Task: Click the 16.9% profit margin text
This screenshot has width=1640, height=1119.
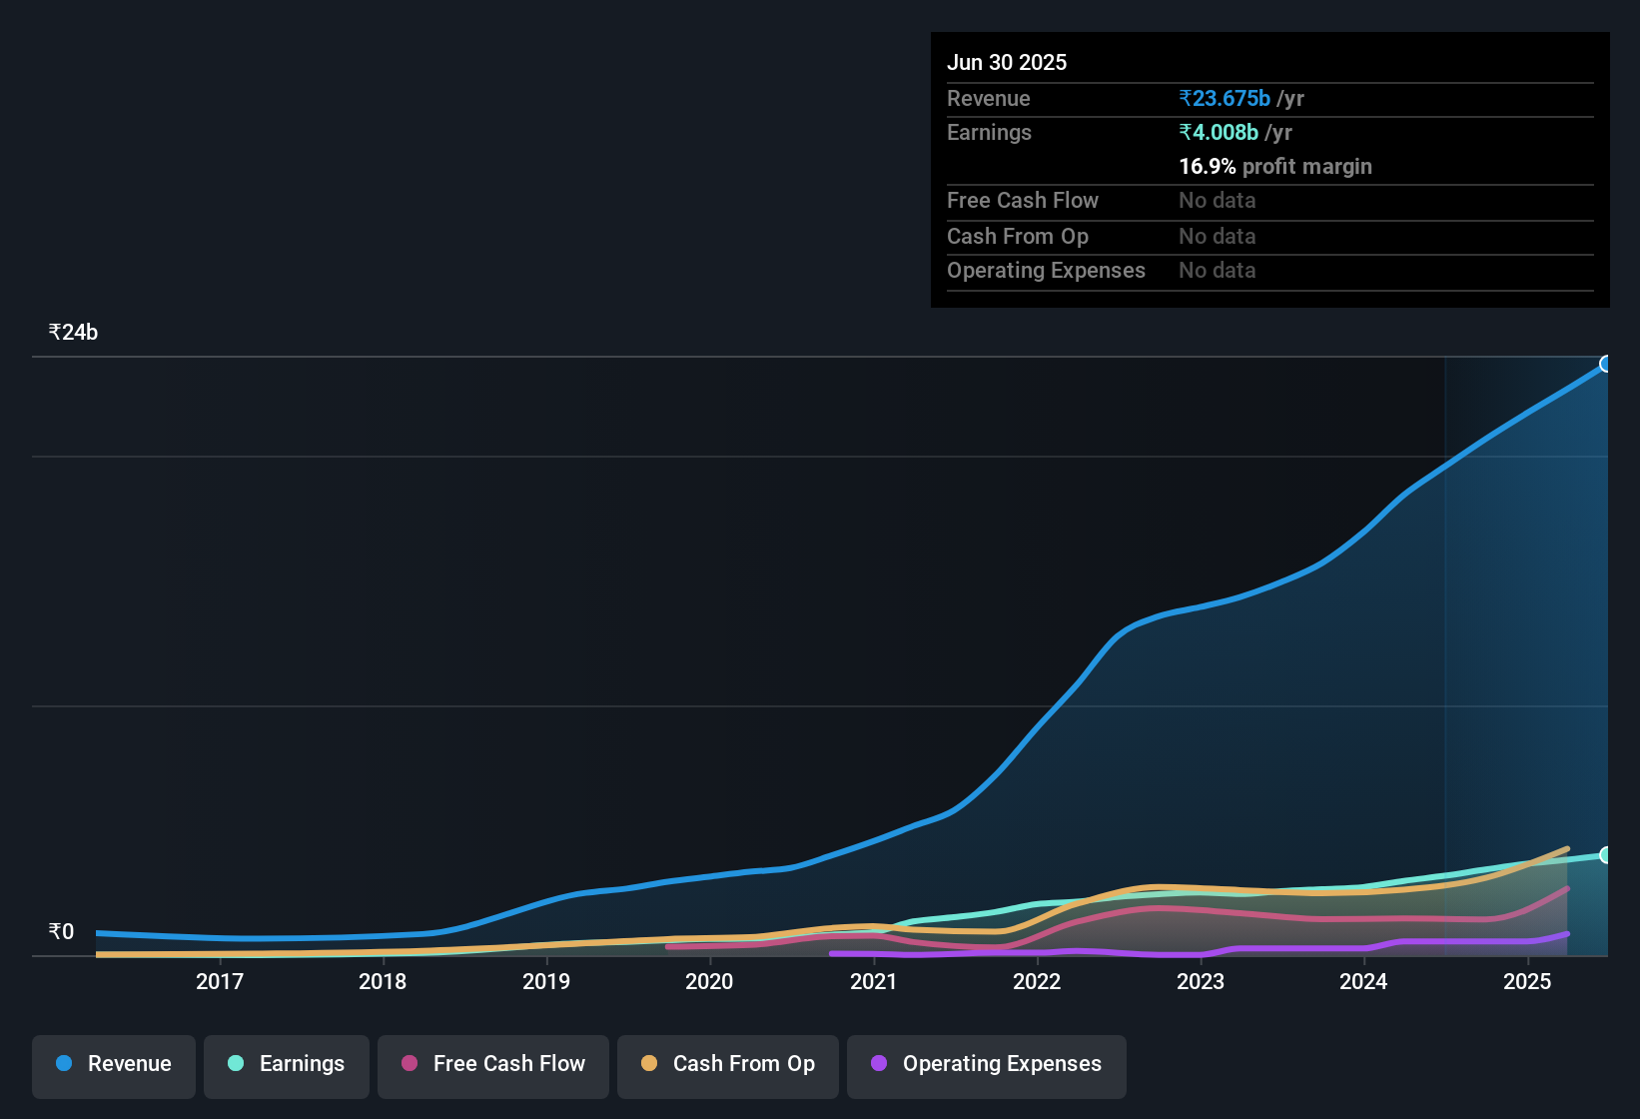Action: [x=1275, y=166]
